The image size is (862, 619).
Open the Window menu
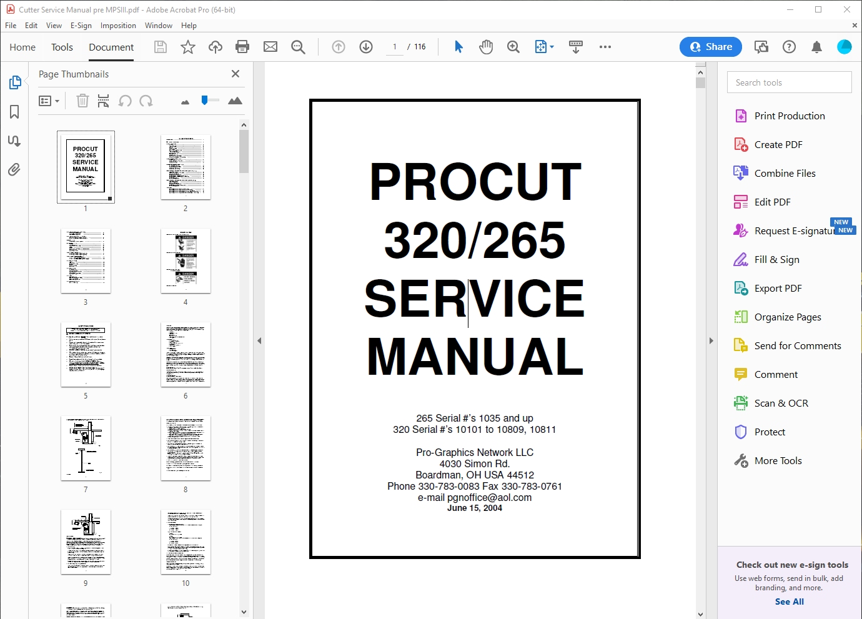pos(159,26)
